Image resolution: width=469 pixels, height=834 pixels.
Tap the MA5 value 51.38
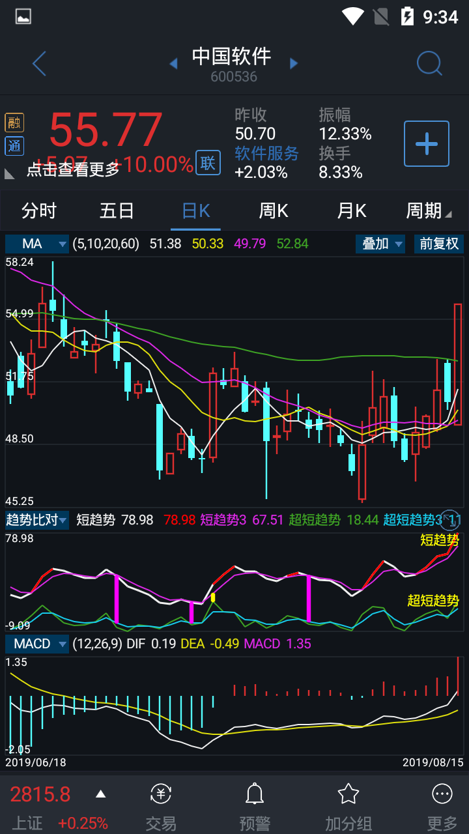point(165,244)
